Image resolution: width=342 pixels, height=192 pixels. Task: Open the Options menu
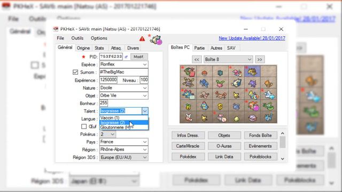click(x=99, y=38)
